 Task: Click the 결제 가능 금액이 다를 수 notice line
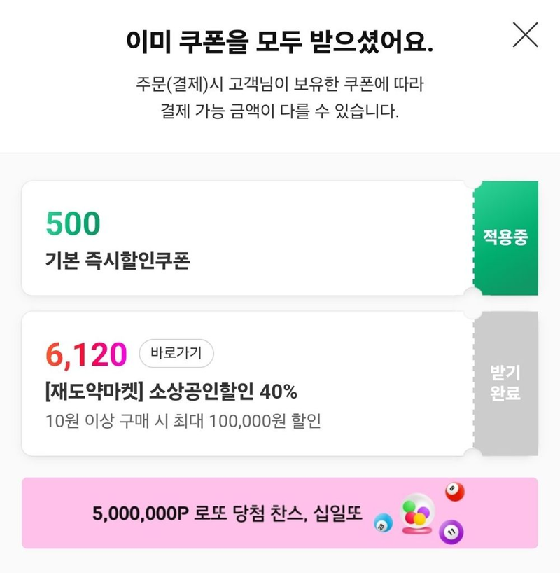pyautogui.click(x=279, y=111)
